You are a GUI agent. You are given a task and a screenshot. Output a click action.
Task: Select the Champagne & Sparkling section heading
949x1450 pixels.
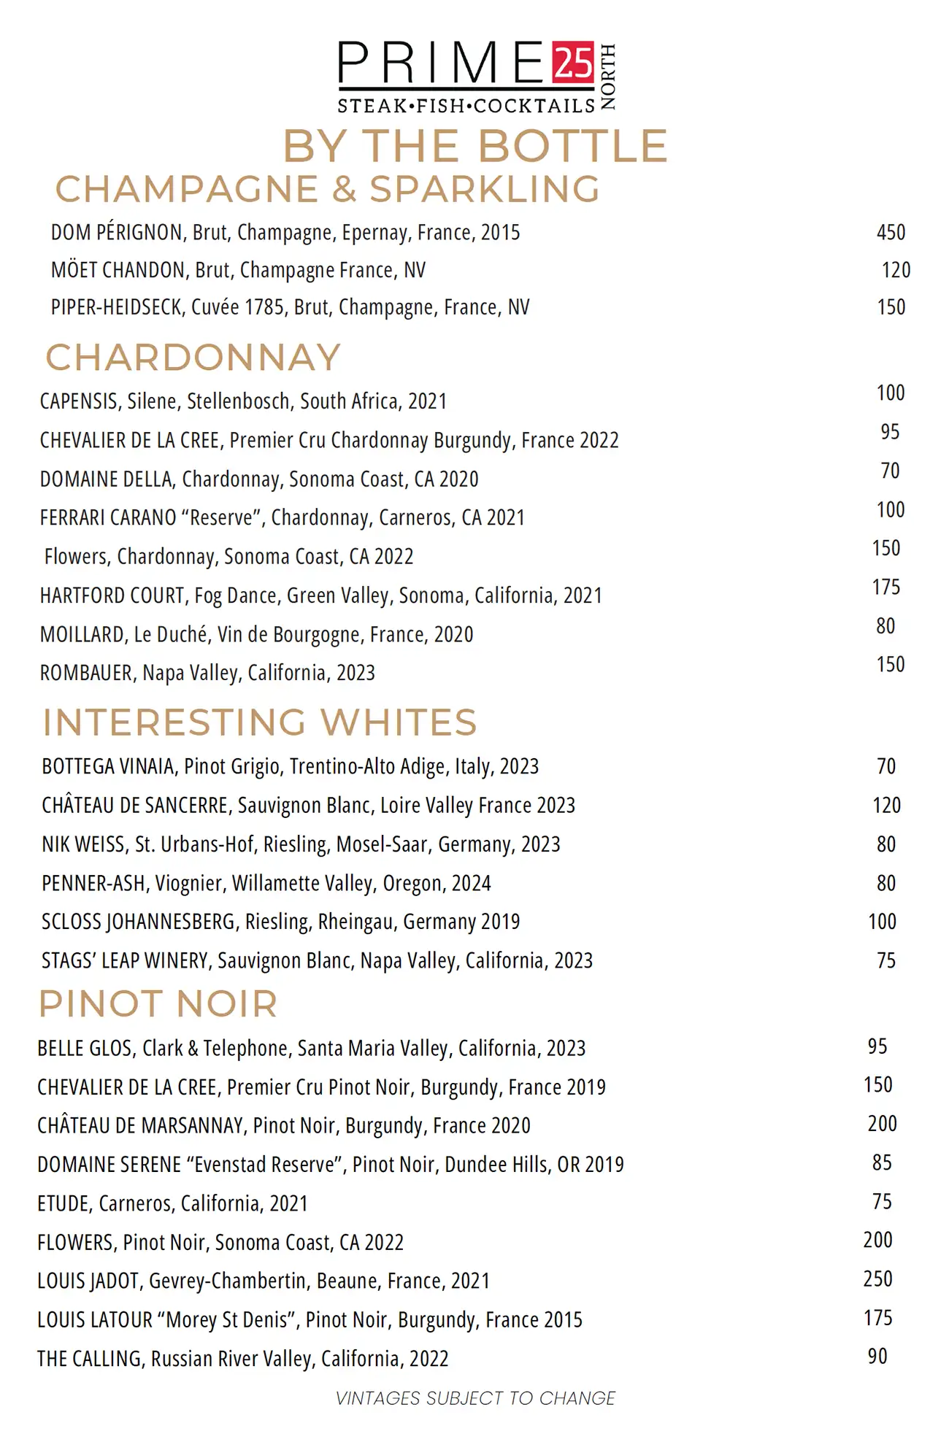click(327, 189)
